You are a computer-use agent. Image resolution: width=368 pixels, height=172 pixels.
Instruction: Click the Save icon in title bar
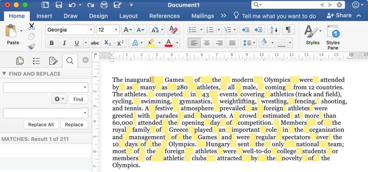click(59, 5)
